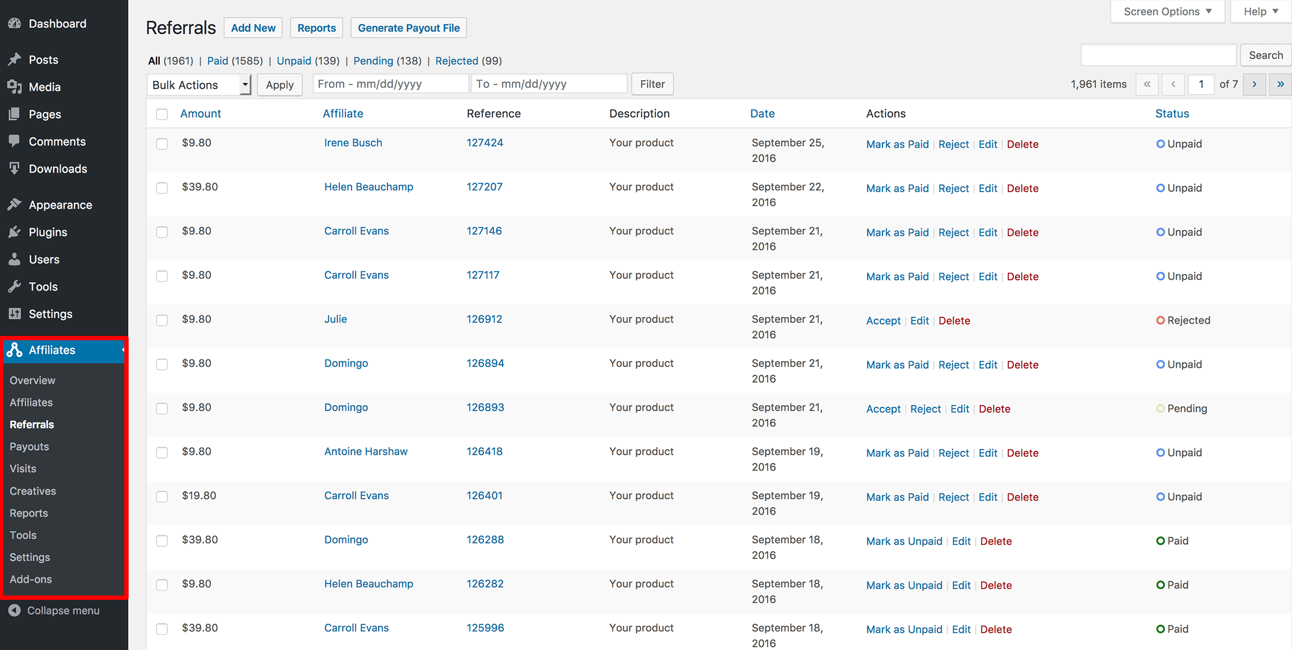Click the From date filter field
This screenshot has width=1292, height=650.
pyautogui.click(x=390, y=83)
